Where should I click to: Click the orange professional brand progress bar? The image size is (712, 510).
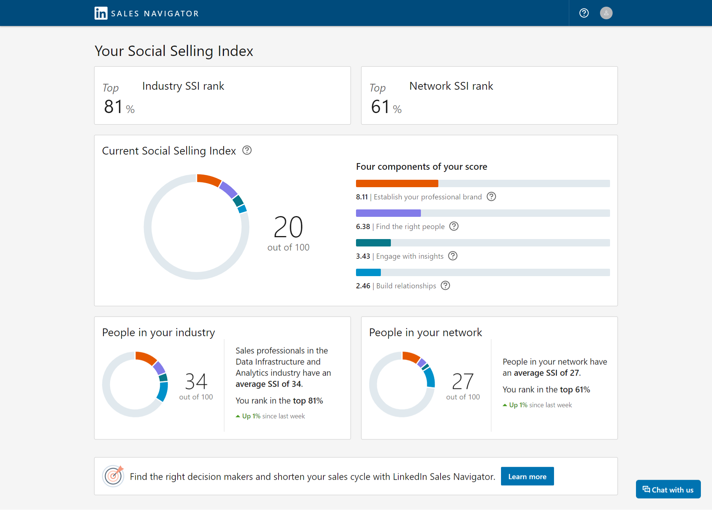click(x=397, y=183)
